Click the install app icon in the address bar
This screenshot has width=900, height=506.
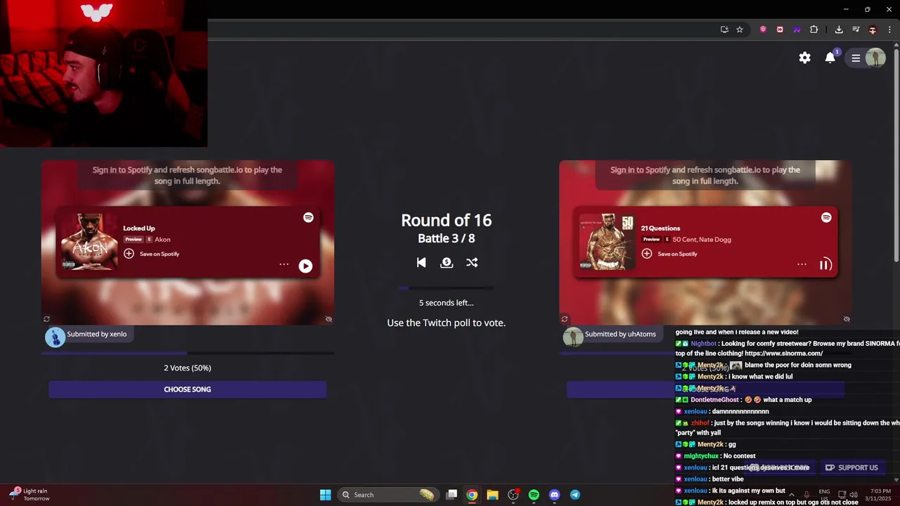pyautogui.click(x=724, y=30)
